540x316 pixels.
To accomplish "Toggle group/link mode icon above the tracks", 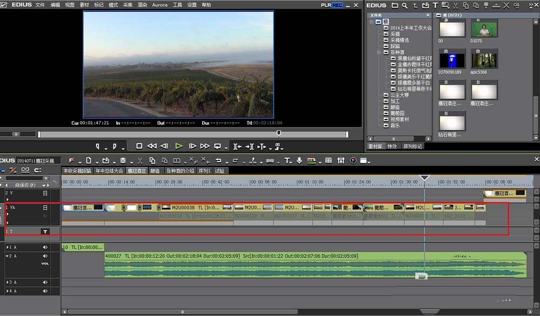I will click(x=25, y=170).
